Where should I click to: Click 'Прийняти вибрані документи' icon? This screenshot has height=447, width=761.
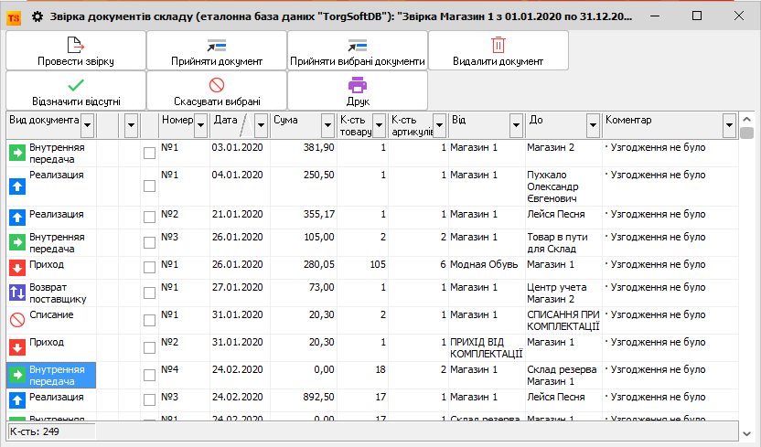(x=357, y=44)
